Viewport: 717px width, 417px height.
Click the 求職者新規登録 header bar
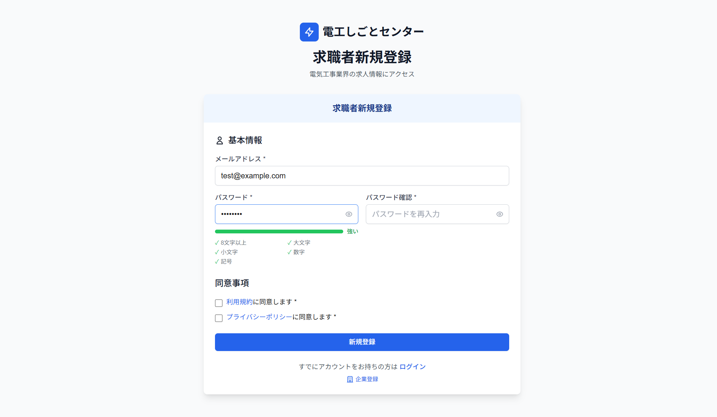pyautogui.click(x=362, y=108)
